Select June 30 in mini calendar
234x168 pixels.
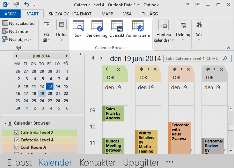pyautogui.click(x=18, y=108)
